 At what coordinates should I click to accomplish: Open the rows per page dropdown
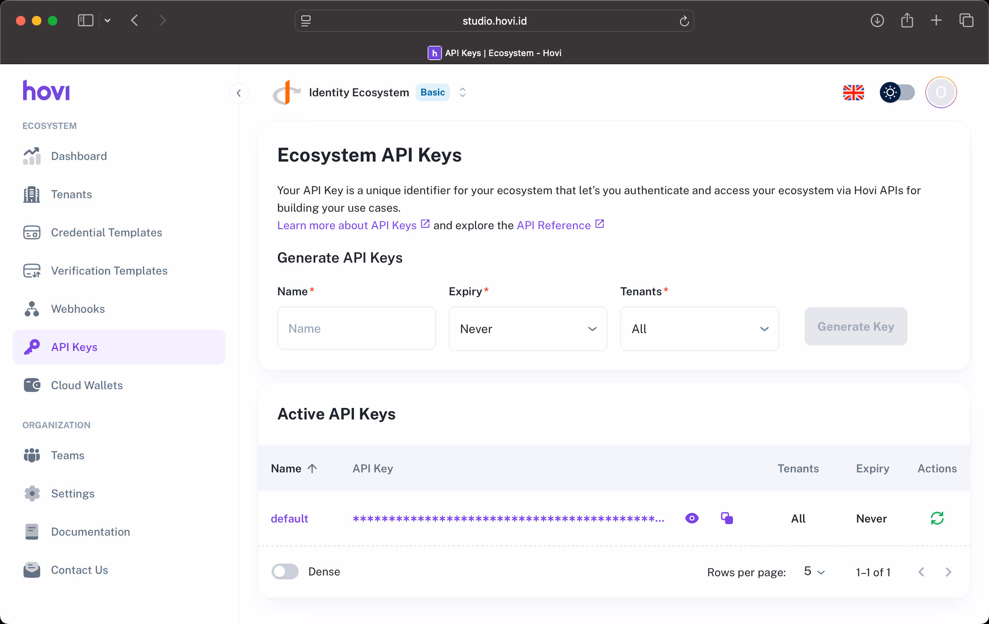tap(814, 571)
